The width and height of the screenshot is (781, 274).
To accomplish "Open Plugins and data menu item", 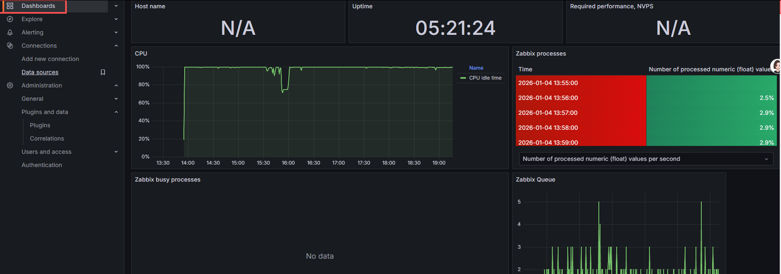I will [x=45, y=112].
